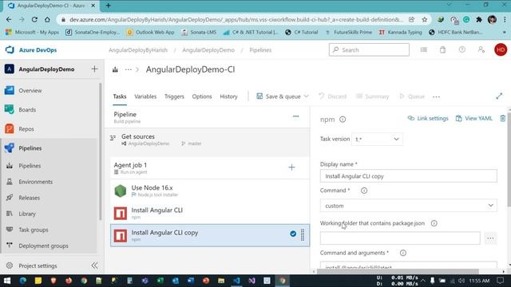Switch to the Options tab
Screen dimensions: 511x287
click(202, 96)
